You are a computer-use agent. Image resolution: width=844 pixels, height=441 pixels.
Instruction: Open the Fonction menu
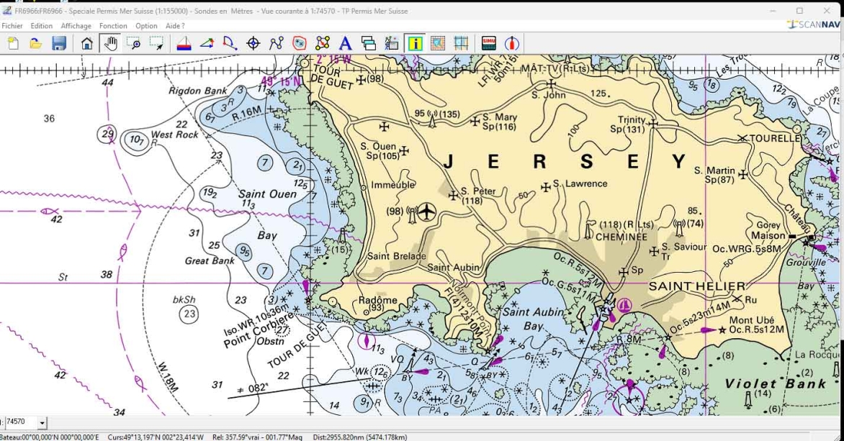coord(113,26)
